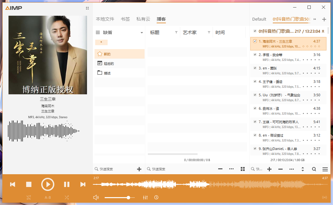Open the 缺省 preset dropdown

point(142,32)
